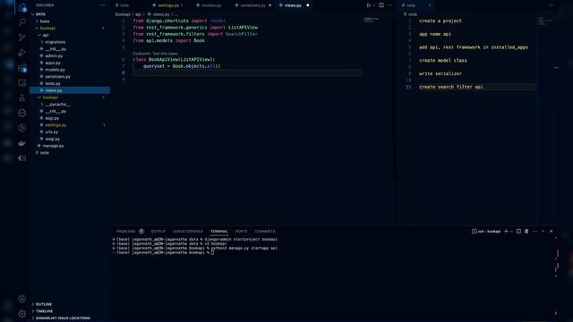Open the Search view in activity bar
Viewport: 573px width, 322px height.
point(22,22)
